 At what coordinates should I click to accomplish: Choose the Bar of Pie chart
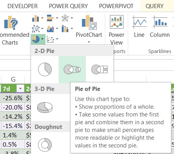point(99,69)
